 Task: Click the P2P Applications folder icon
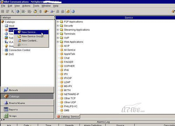tap(62, 22)
